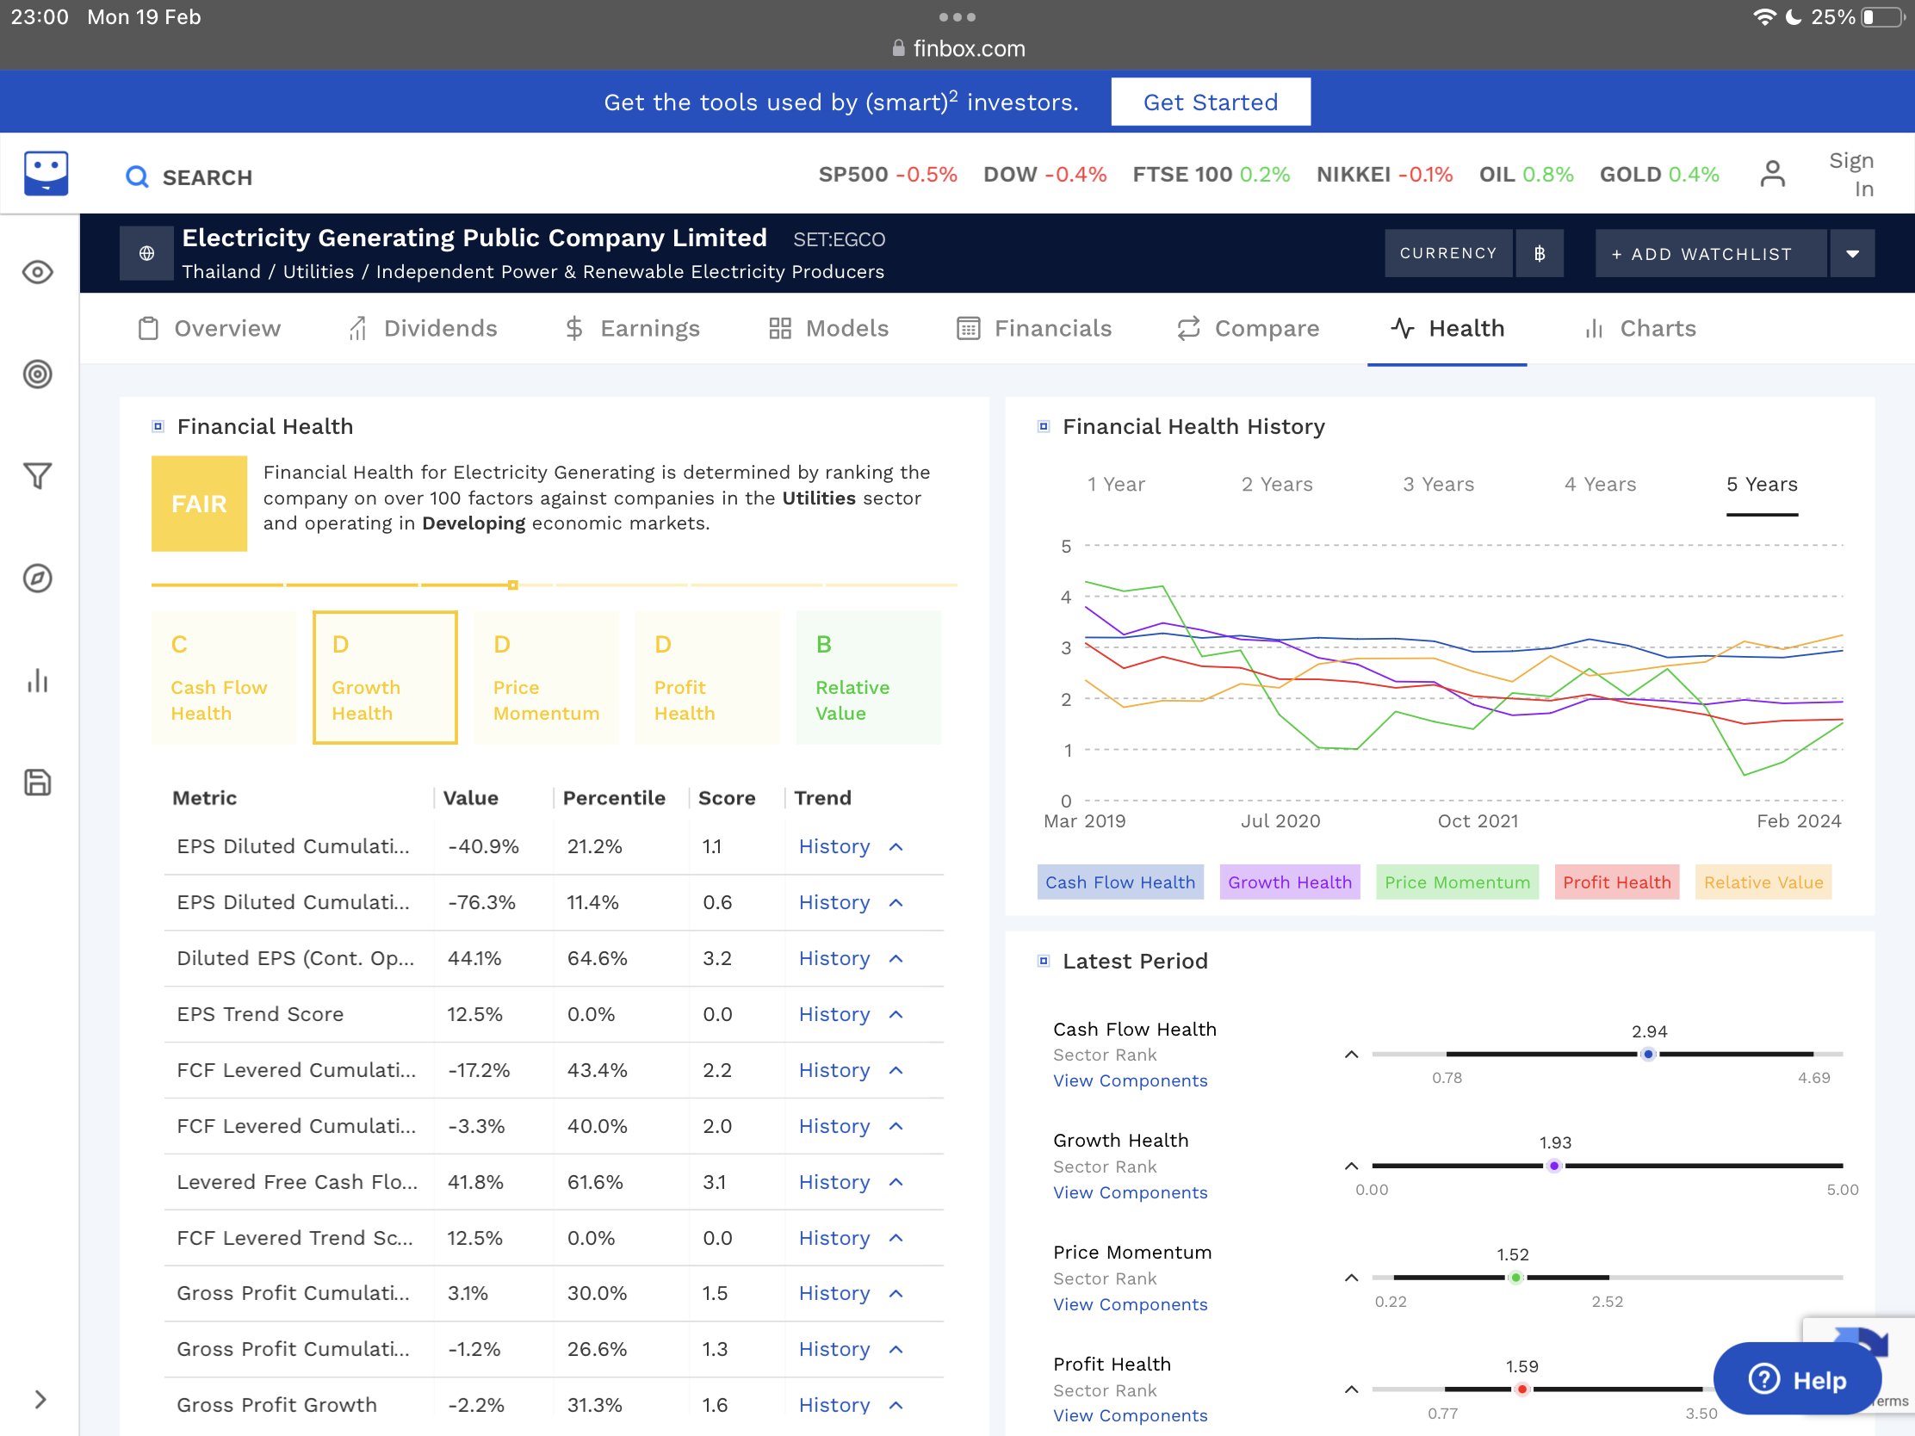Open History for FCF Levered Trend Sc row
The height and width of the screenshot is (1436, 1915).
click(834, 1238)
